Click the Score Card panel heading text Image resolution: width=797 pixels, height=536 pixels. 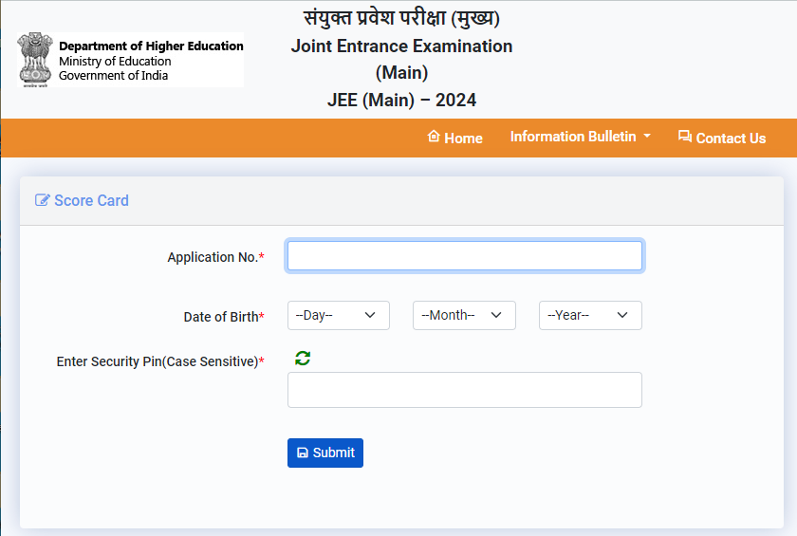(x=91, y=200)
